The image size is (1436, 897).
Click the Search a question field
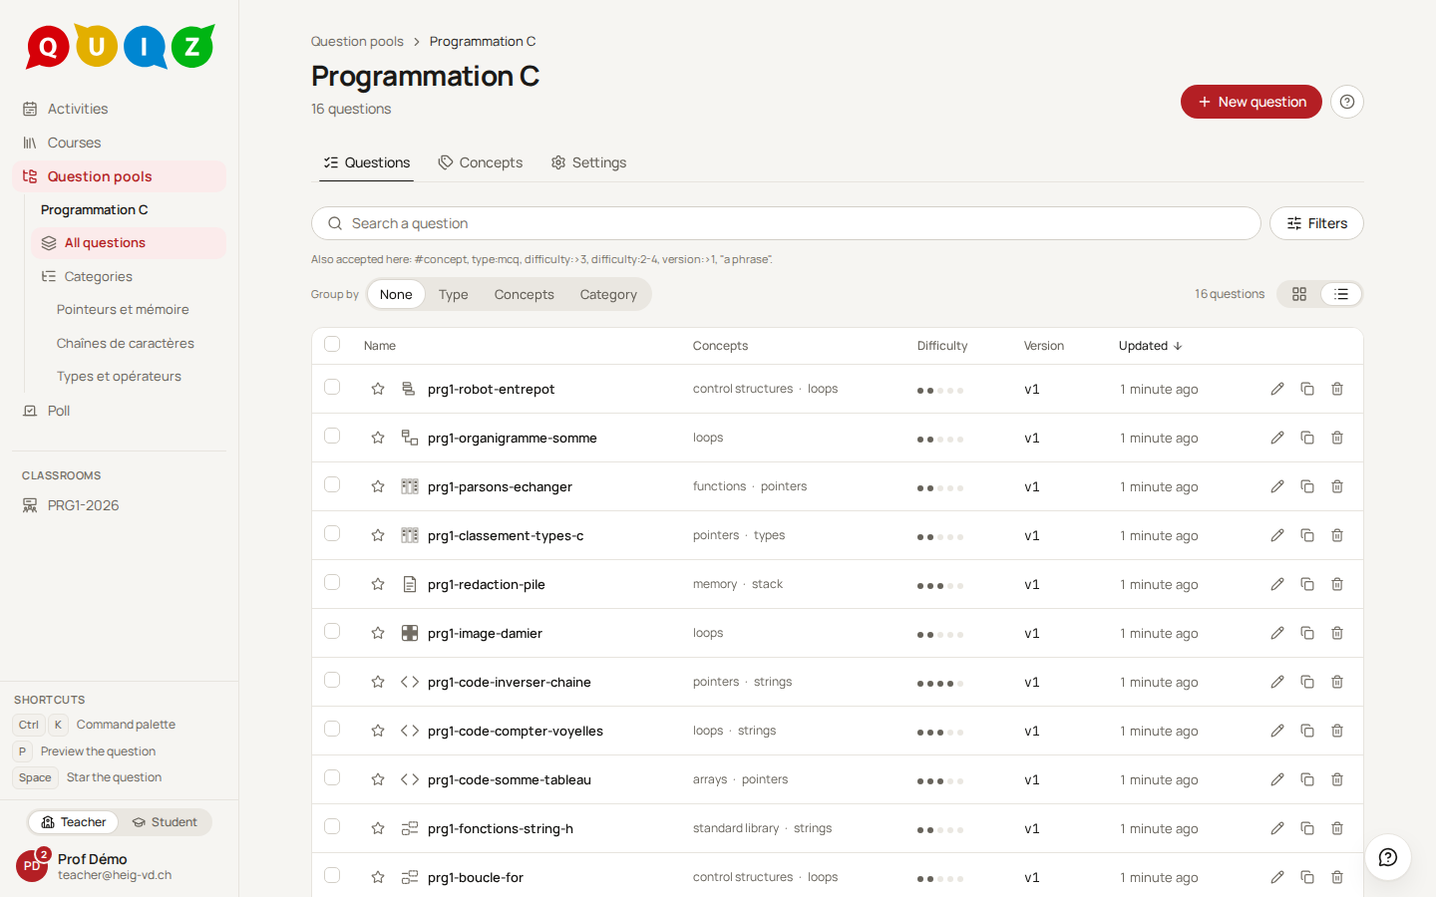786,223
